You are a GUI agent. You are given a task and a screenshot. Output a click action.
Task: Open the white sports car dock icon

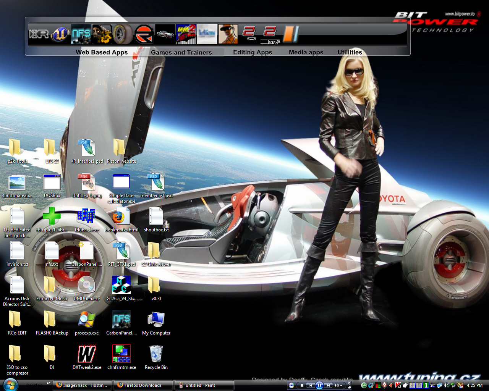click(165, 34)
